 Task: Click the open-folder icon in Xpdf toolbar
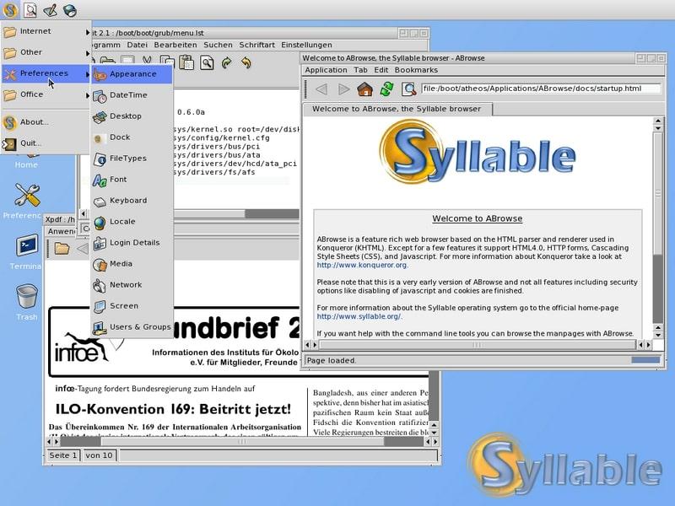[x=62, y=248]
